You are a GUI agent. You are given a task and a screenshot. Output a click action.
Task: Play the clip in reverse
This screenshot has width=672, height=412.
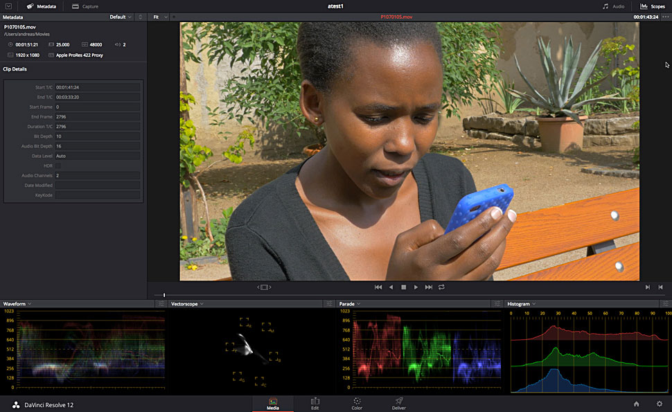pos(391,287)
